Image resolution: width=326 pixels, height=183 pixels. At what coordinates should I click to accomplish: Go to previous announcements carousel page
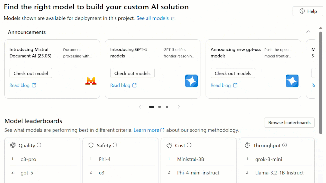[140, 107]
